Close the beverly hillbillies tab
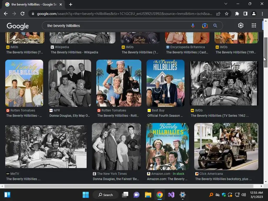Screen dimensions: 268x201 61,4
